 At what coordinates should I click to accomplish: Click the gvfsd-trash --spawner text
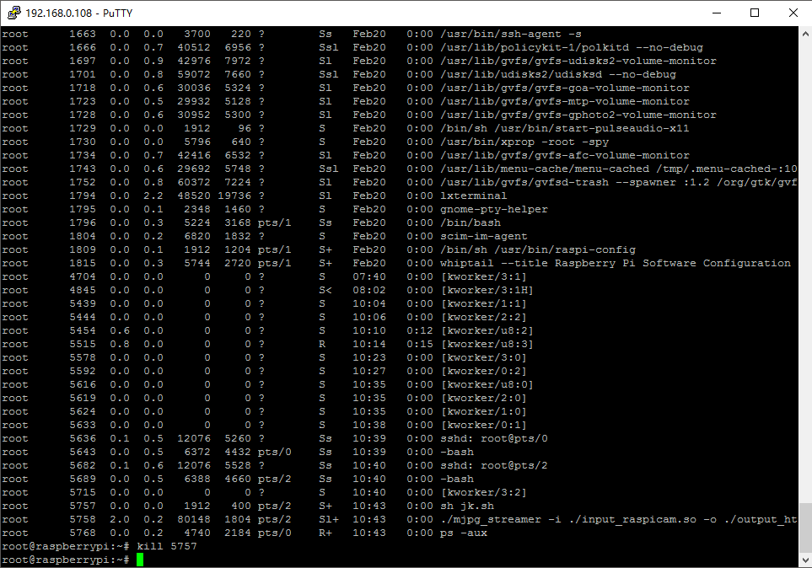619,182
